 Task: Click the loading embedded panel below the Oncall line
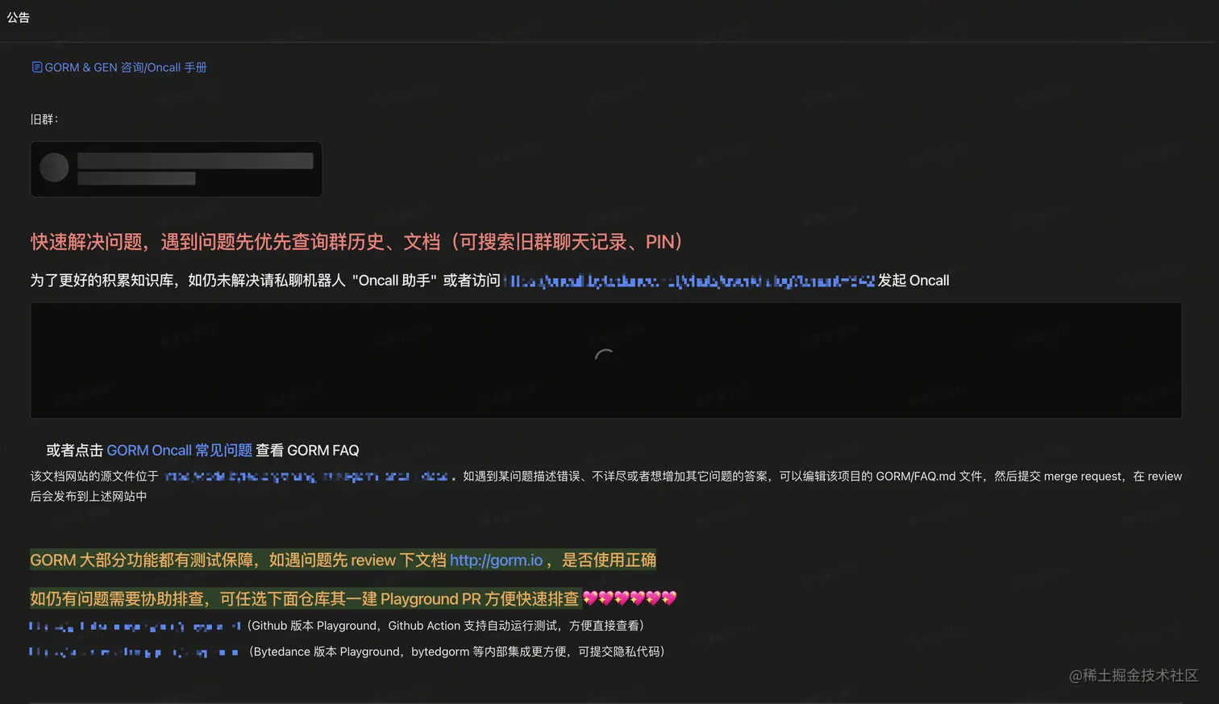pyautogui.click(x=606, y=360)
